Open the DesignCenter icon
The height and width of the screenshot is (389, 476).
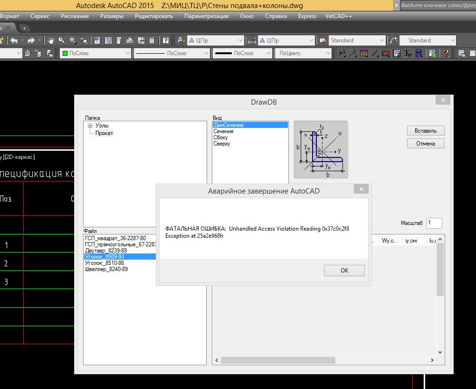(x=108, y=40)
